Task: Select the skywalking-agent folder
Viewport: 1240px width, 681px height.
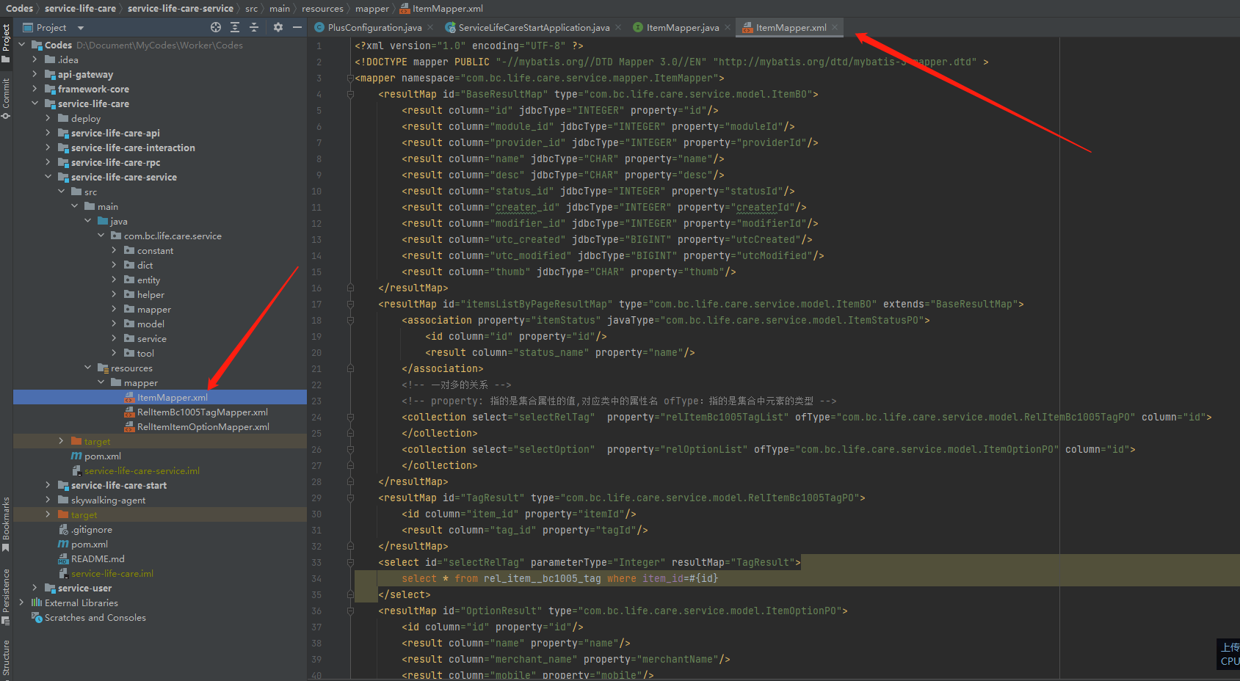Action: (108, 500)
